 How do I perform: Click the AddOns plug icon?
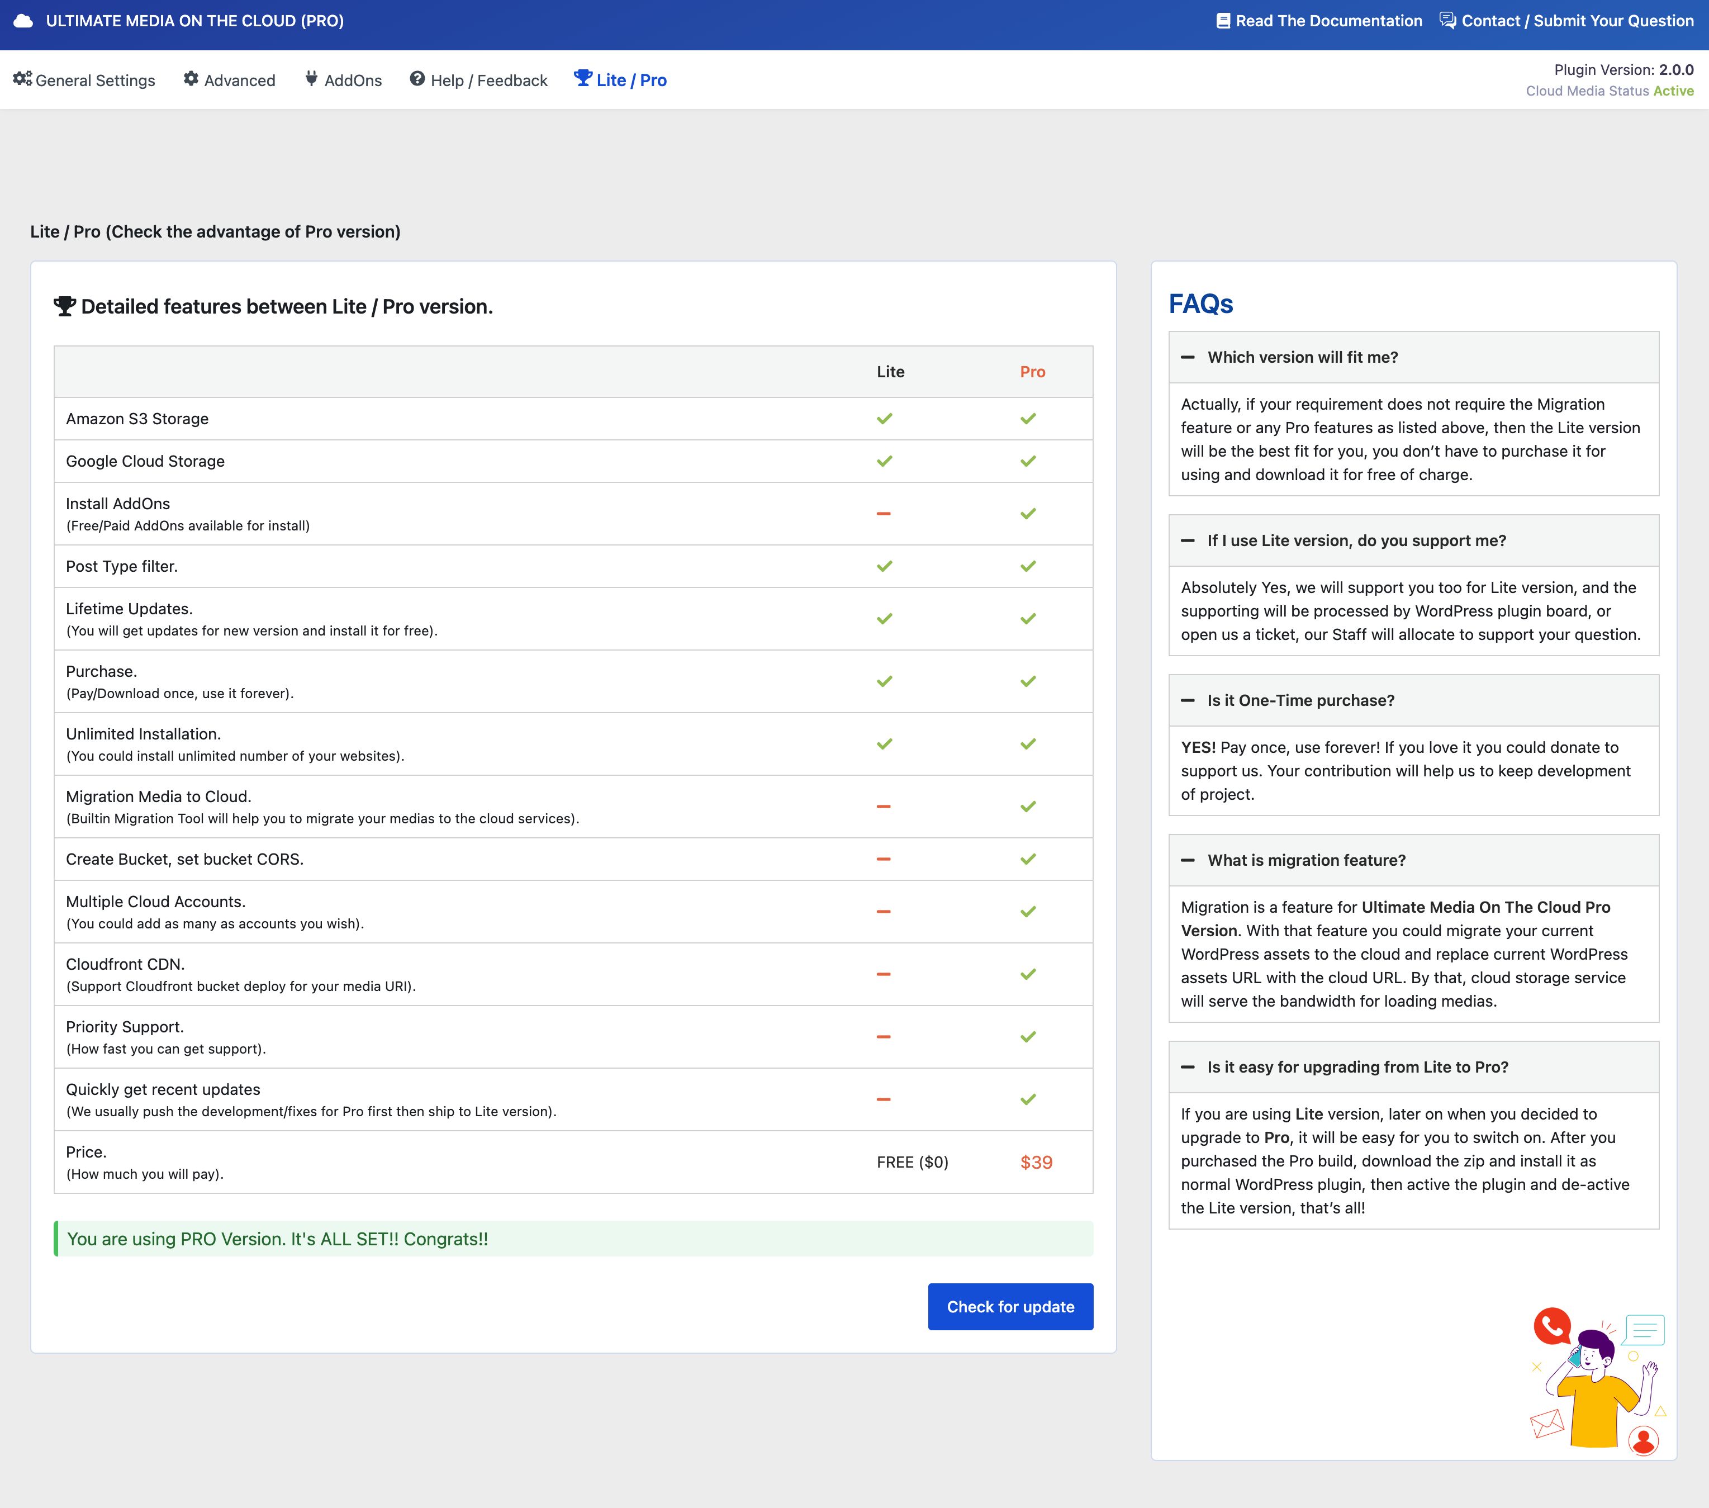pos(311,79)
